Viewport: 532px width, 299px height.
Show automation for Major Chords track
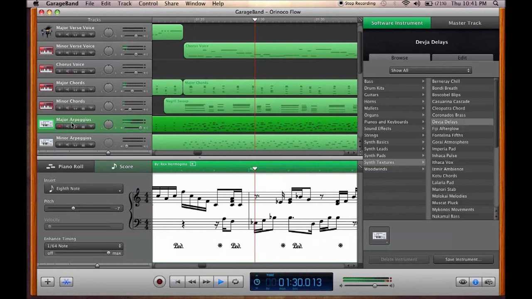(x=91, y=89)
